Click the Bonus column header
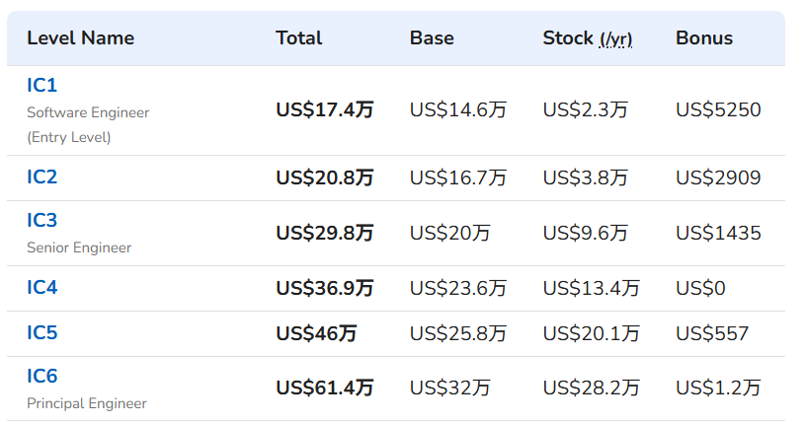 coord(704,38)
